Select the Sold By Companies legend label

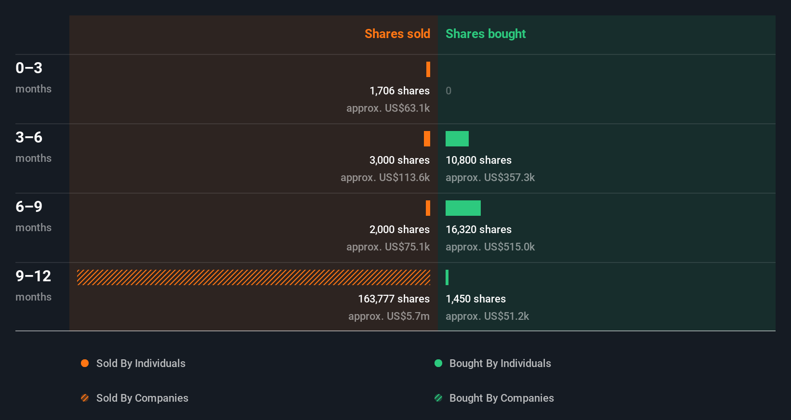[142, 398]
